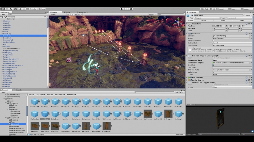Screen dimensions: 254x142
Task: Select the Rect transform tool
Action: pyautogui.click(x=20, y=9)
